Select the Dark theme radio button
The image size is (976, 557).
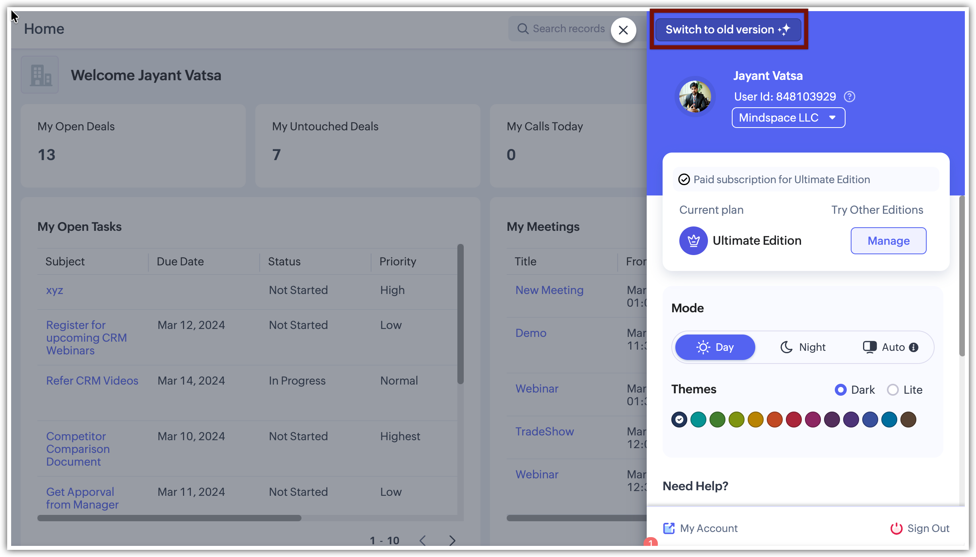840,390
